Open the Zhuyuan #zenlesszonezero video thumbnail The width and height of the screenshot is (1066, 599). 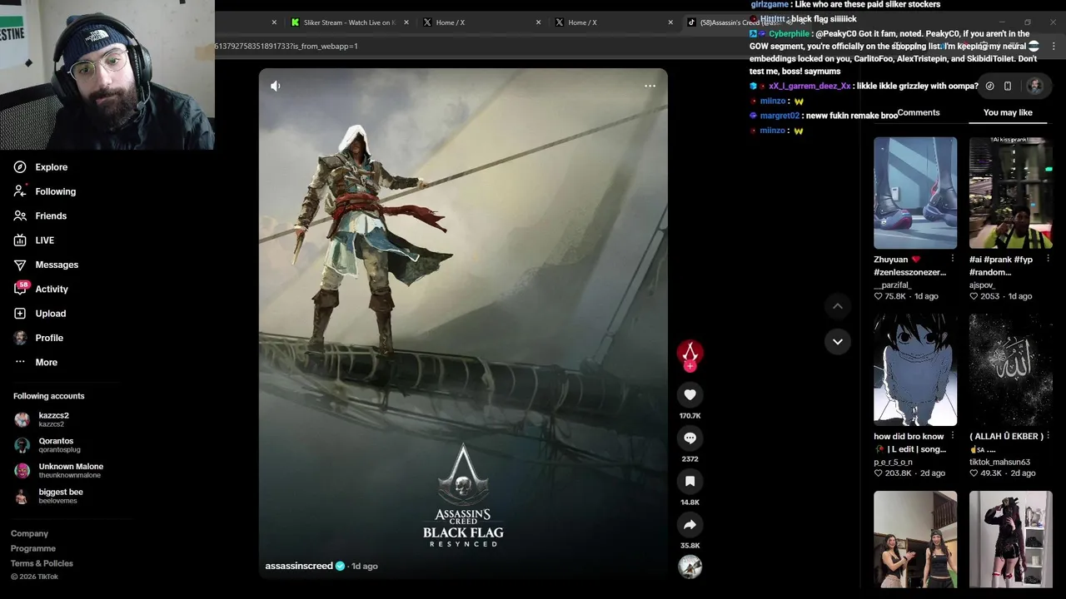click(x=915, y=193)
